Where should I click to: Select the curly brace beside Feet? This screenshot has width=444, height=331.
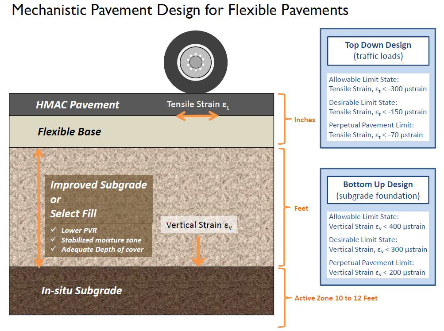pos(282,208)
